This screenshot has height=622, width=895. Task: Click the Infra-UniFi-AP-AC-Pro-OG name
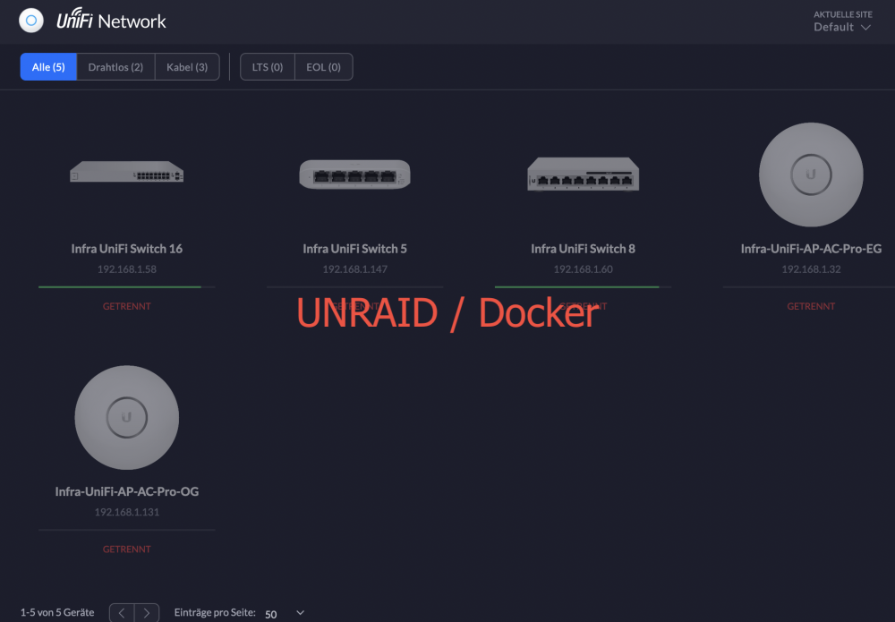coord(127,492)
